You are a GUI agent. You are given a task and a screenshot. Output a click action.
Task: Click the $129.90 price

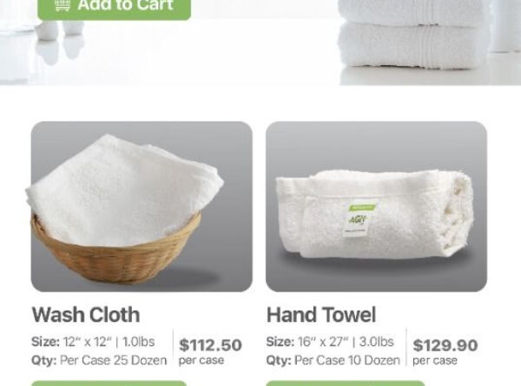tap(445, 345)
